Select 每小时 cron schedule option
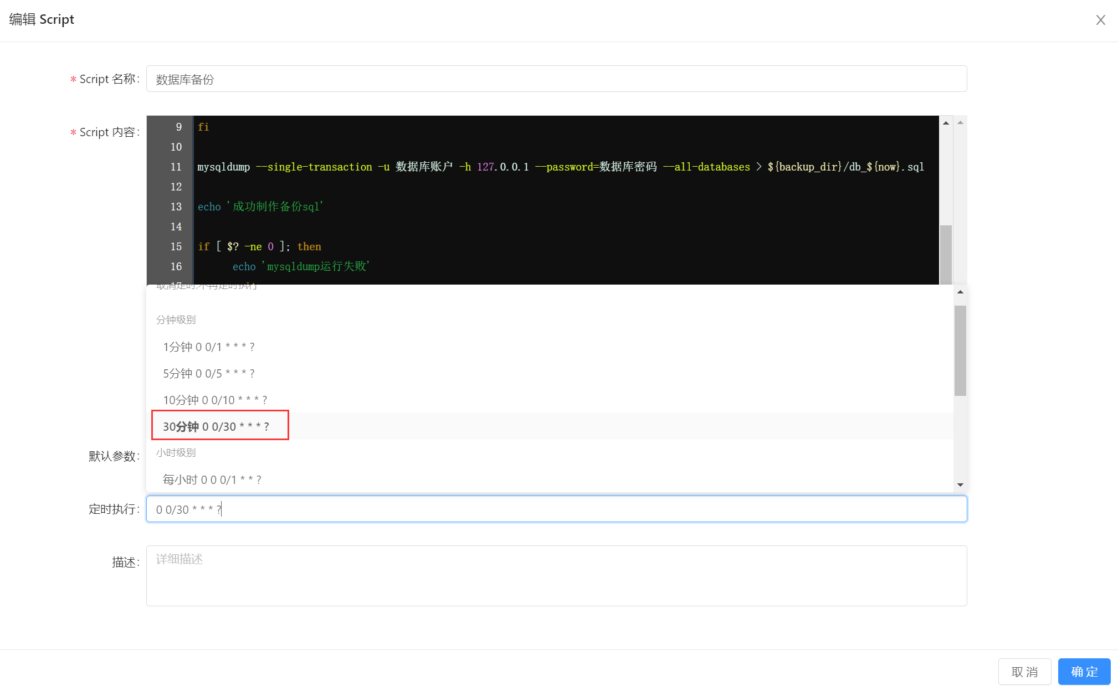1118x686 pixels. pos(212,479)
